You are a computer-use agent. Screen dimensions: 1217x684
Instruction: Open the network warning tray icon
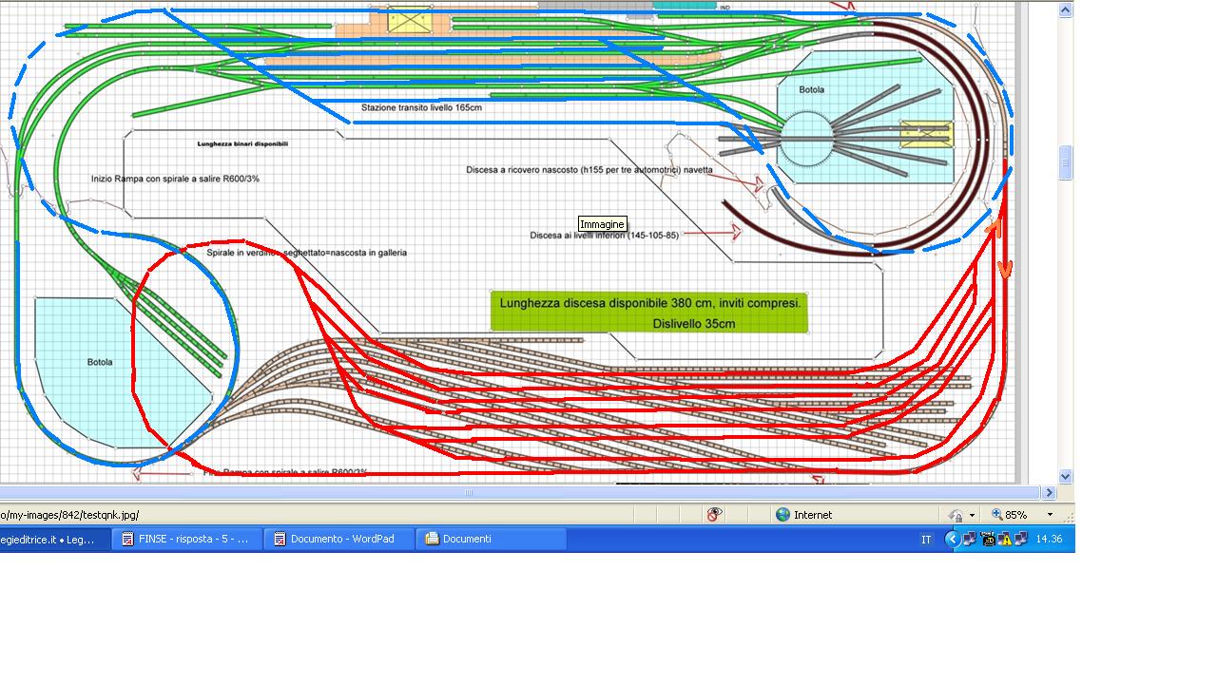coord(1006,540)
